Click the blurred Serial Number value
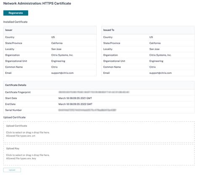The height and width of the screenshot is (176, 199). [87, 110]
